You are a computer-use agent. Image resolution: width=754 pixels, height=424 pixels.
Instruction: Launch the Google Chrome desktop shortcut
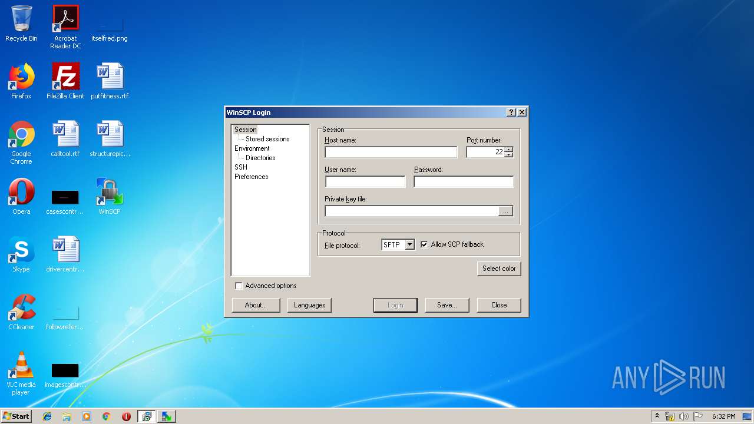tap(21, 143)
